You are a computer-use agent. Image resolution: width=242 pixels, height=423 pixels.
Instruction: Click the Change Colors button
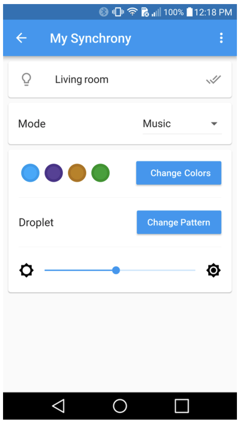pyautogui.click(x=179, y=173)
